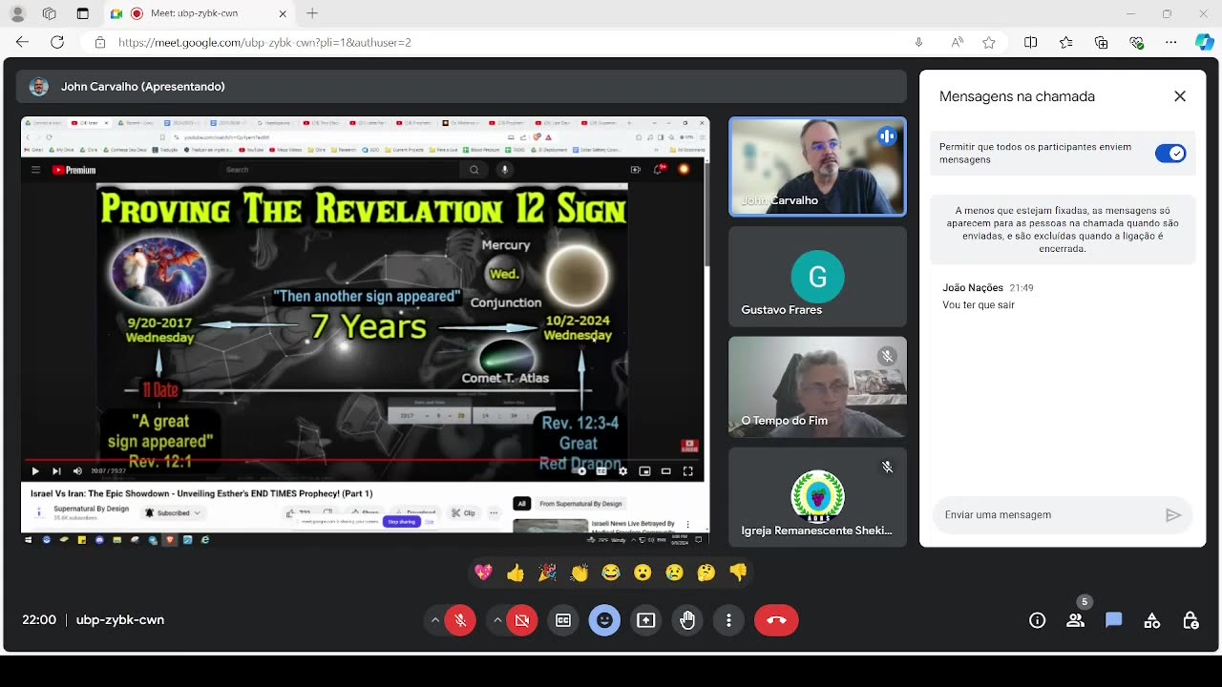This screenshot has height=687, width=1222.
Task: Open audio settings arrow beside microphone
Action: 435,620
